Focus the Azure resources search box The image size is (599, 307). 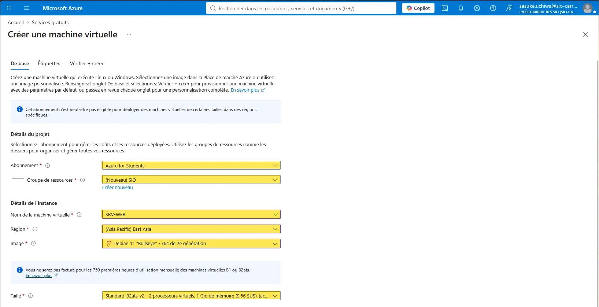pyautogui.click(x=301, y=8)
